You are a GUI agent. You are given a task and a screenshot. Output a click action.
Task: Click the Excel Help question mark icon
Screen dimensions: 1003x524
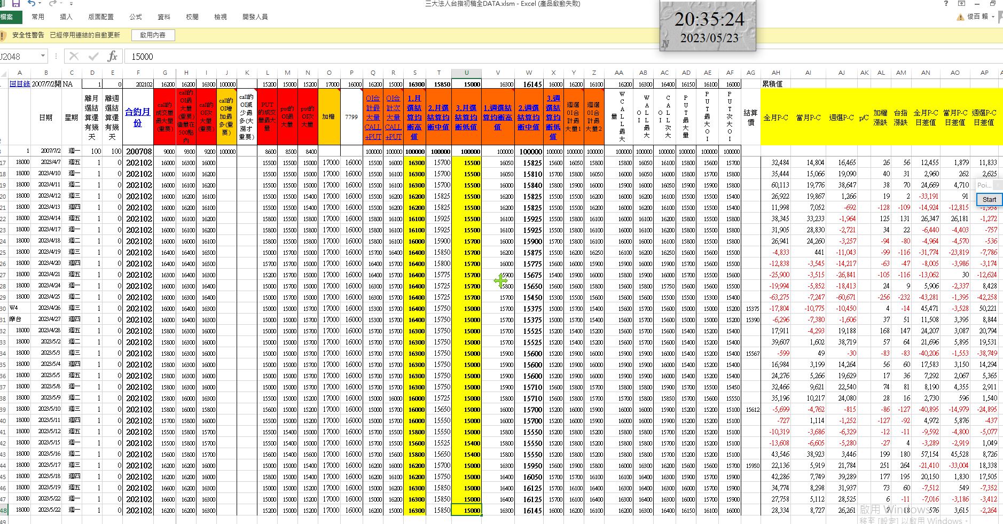[946, 4]
